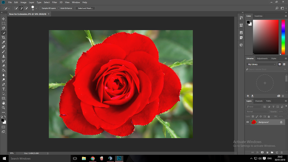The width and height of the screenshot is (288, 162).
Task: Open the Filter menu
Action: pos(54,2)
